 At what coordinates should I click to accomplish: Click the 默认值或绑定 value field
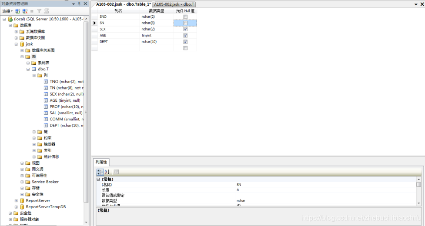pyautogui.click(x=326, y=196)
